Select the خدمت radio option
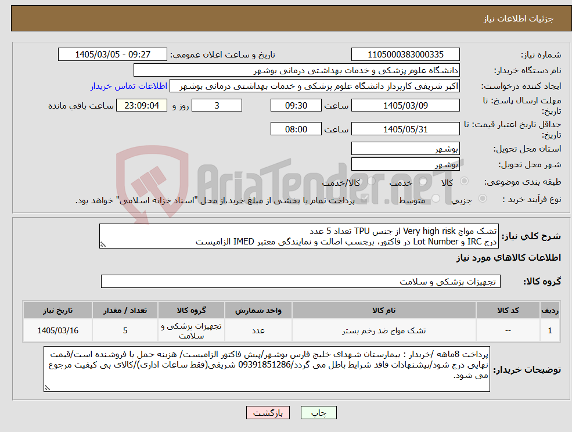The width and height of the screenshot is (572, 432). point(423,181)
